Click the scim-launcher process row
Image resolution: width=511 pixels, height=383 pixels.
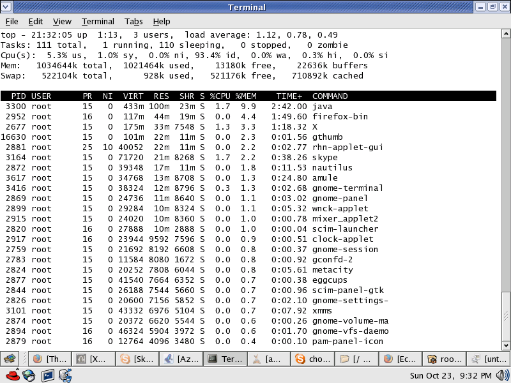coord(248,229)
